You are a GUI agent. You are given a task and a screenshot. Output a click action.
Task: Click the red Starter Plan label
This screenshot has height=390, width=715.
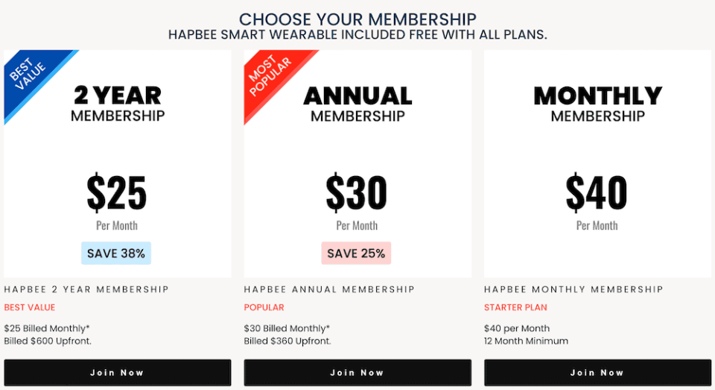coord(515,307)
